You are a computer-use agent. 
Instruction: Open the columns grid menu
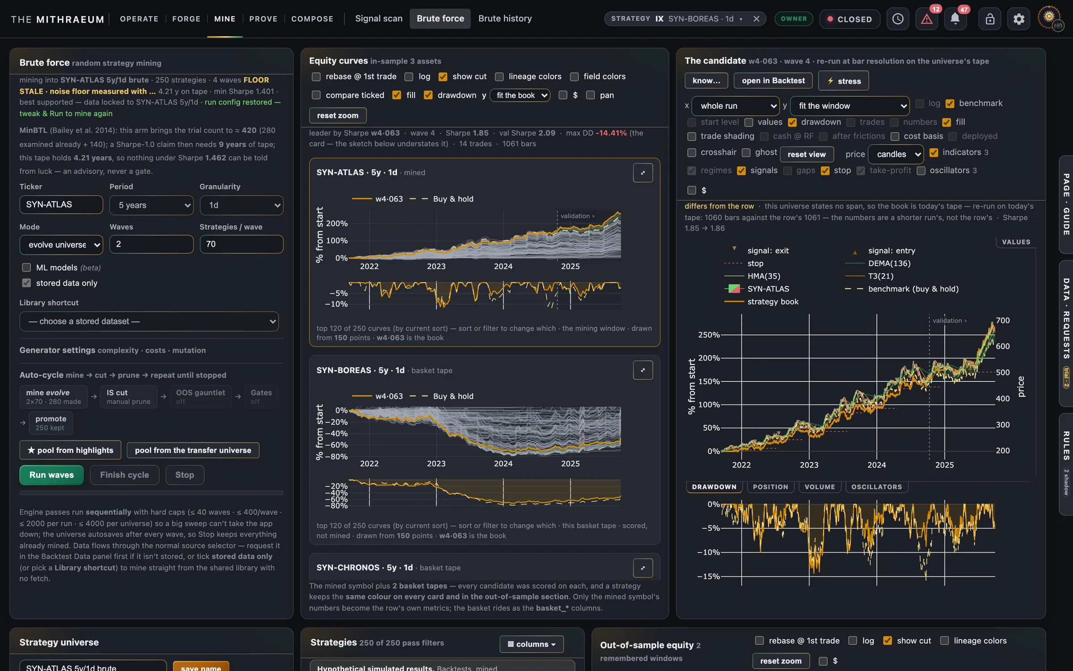(531, 644)
